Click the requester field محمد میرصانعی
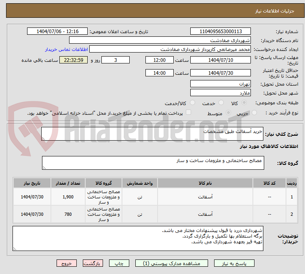Screen dimensions: 305x274 tap(170, 49)
